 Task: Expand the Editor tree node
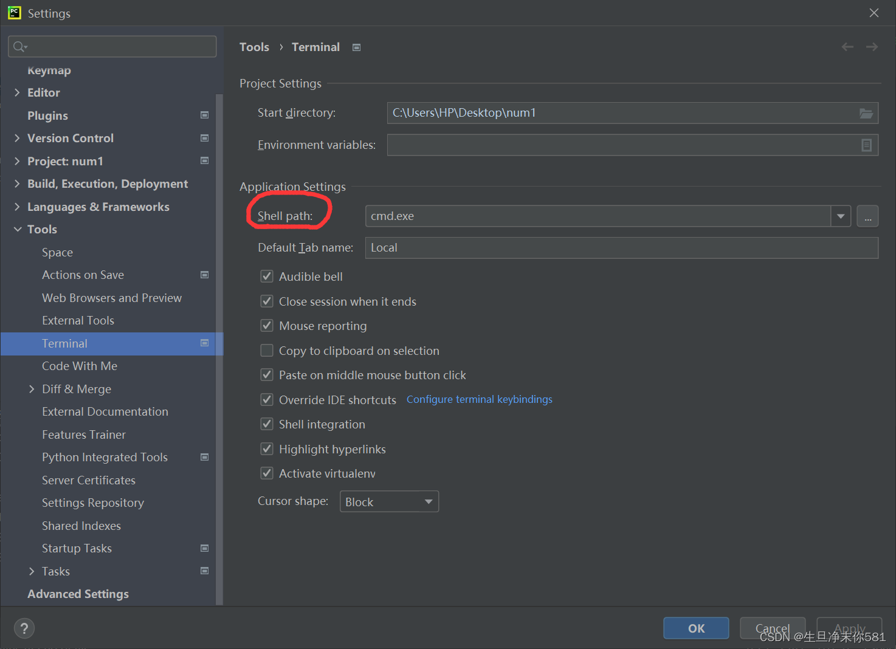(x=17, y=92)
